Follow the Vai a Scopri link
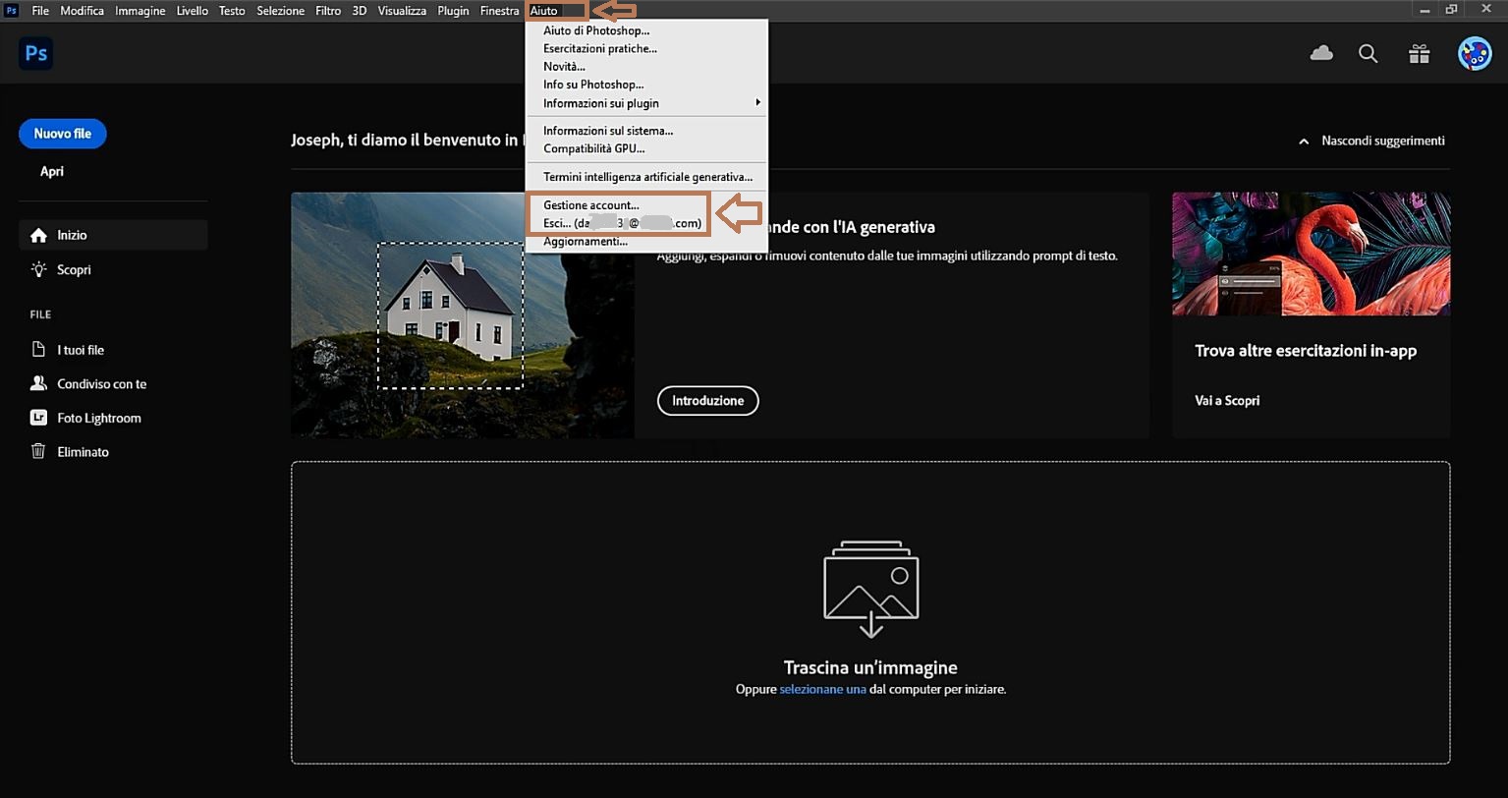This screenshot has width=1508, height=798. click(x=1227, y=401)
